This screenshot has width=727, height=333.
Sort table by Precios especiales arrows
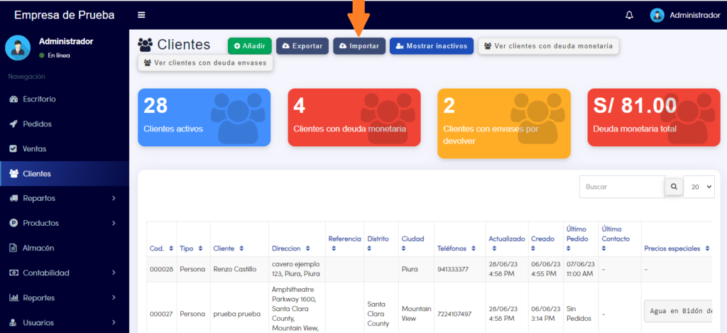point(708,249)
